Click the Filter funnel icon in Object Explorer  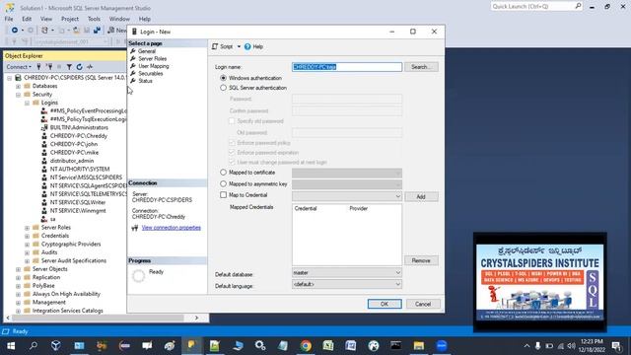pos(69,67)
